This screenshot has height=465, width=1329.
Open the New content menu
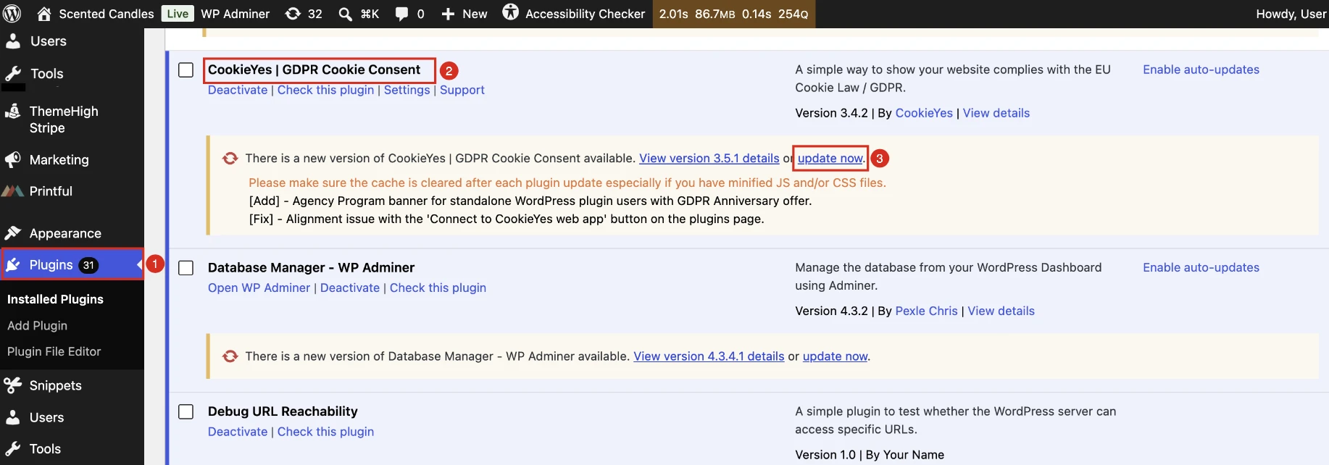pos(475,14)
